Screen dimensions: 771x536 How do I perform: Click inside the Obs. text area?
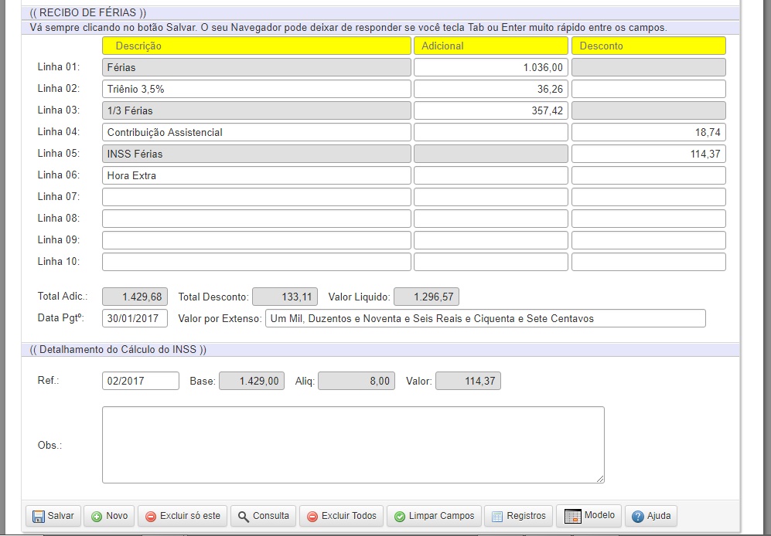pos(353,445)
